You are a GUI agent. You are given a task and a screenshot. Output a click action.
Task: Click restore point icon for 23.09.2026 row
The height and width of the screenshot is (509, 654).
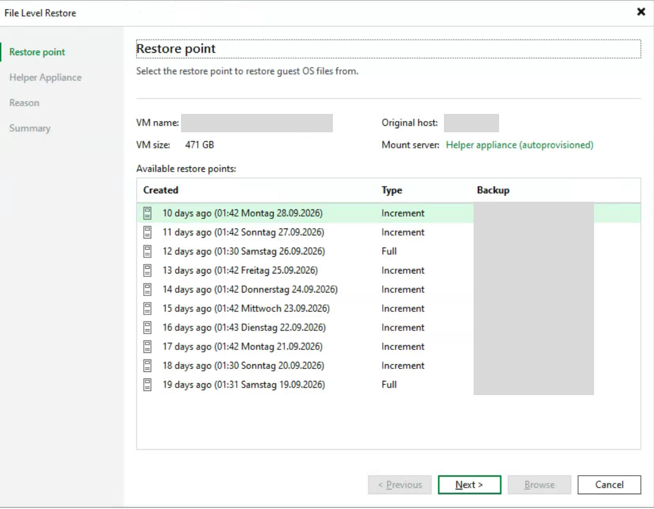pos(147,308)
